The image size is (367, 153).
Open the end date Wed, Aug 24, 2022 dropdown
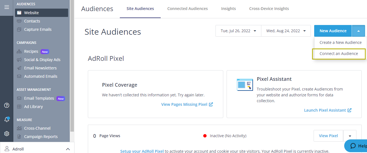coord(286,31)
